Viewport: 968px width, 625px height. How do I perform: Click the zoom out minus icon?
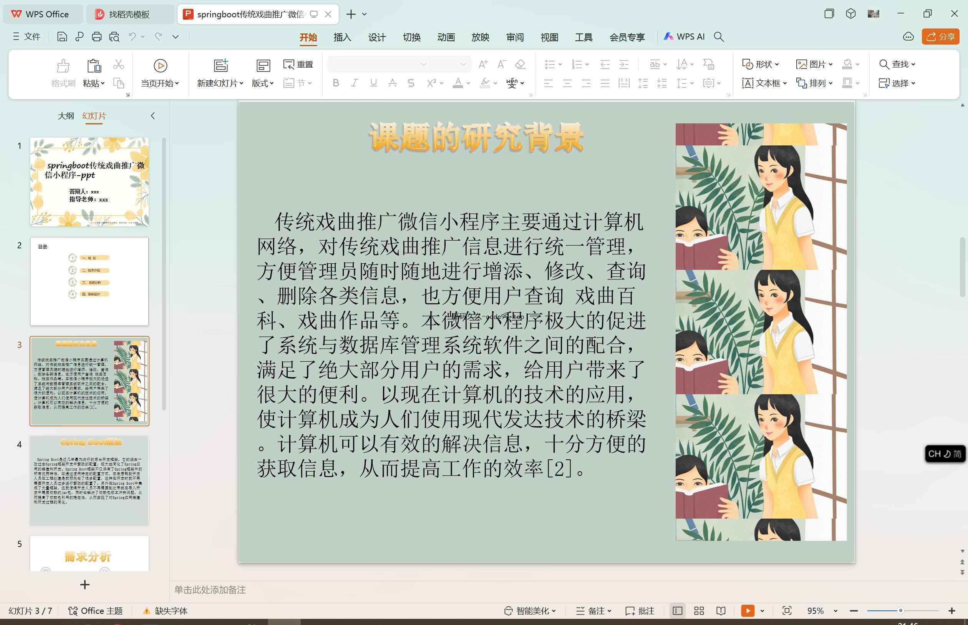coord(854,611)
